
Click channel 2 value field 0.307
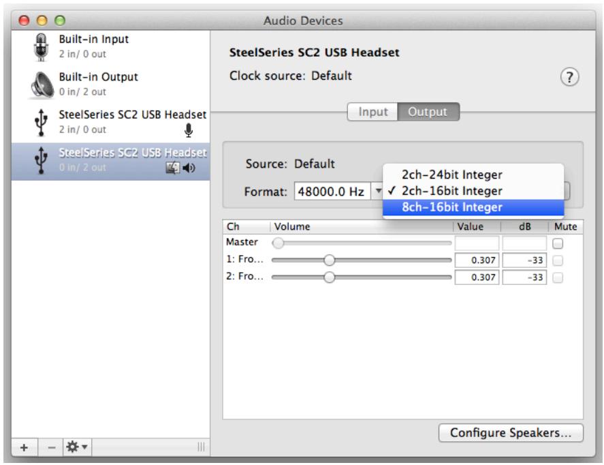[477, 277]
